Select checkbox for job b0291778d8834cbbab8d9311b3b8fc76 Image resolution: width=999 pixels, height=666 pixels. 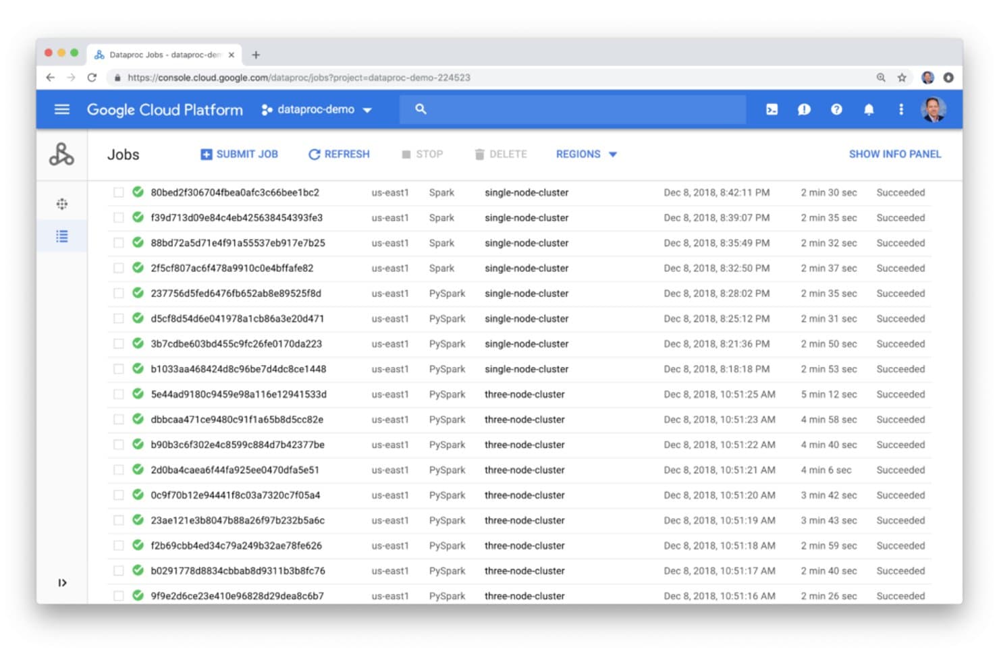(119, 571)
